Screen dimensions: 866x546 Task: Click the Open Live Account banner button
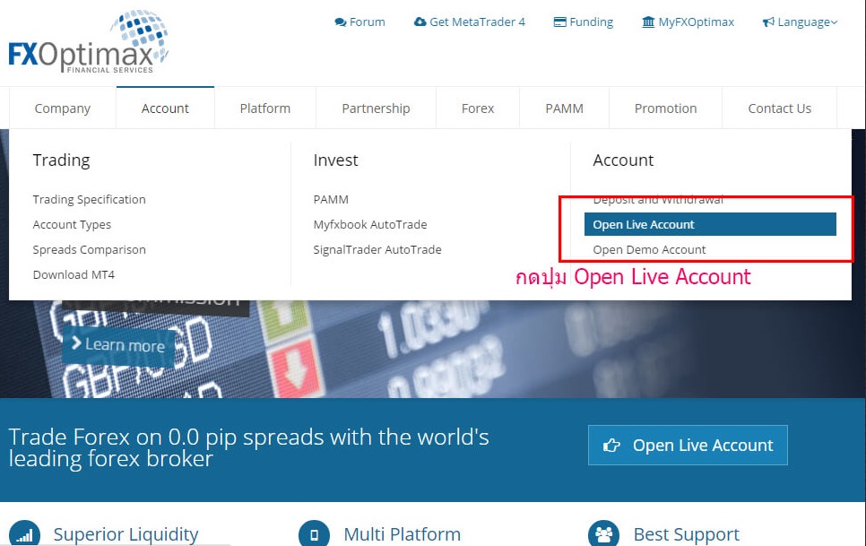pos(688,445)
